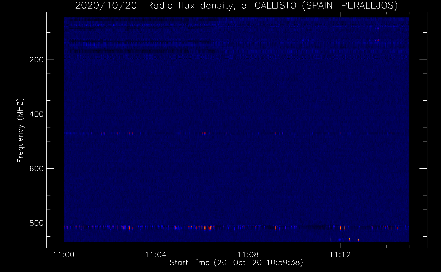Viewport: 441px width, 272px height.
Task: Click the 11:00 time tick label
Action: coord(64,255)
